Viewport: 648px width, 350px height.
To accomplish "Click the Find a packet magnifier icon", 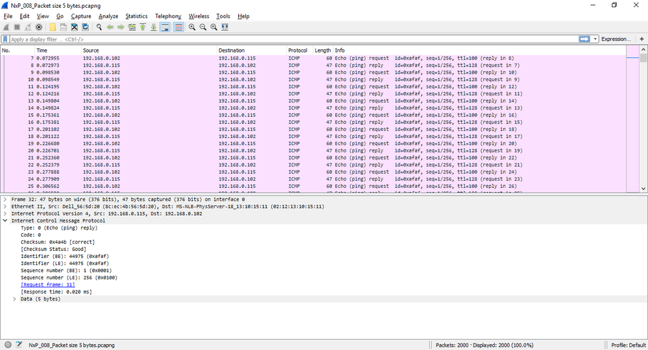I will click(x=99, y=27).
